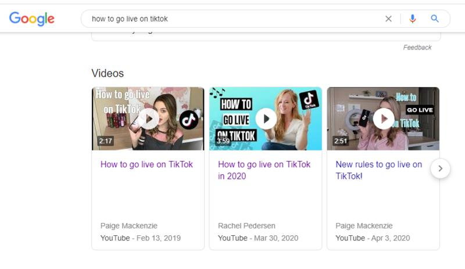The width and height of the screenshot is (465, 269).
Task: Click 'YouTube - Feb 13, 2019' source text
Action: click(140, 238)
